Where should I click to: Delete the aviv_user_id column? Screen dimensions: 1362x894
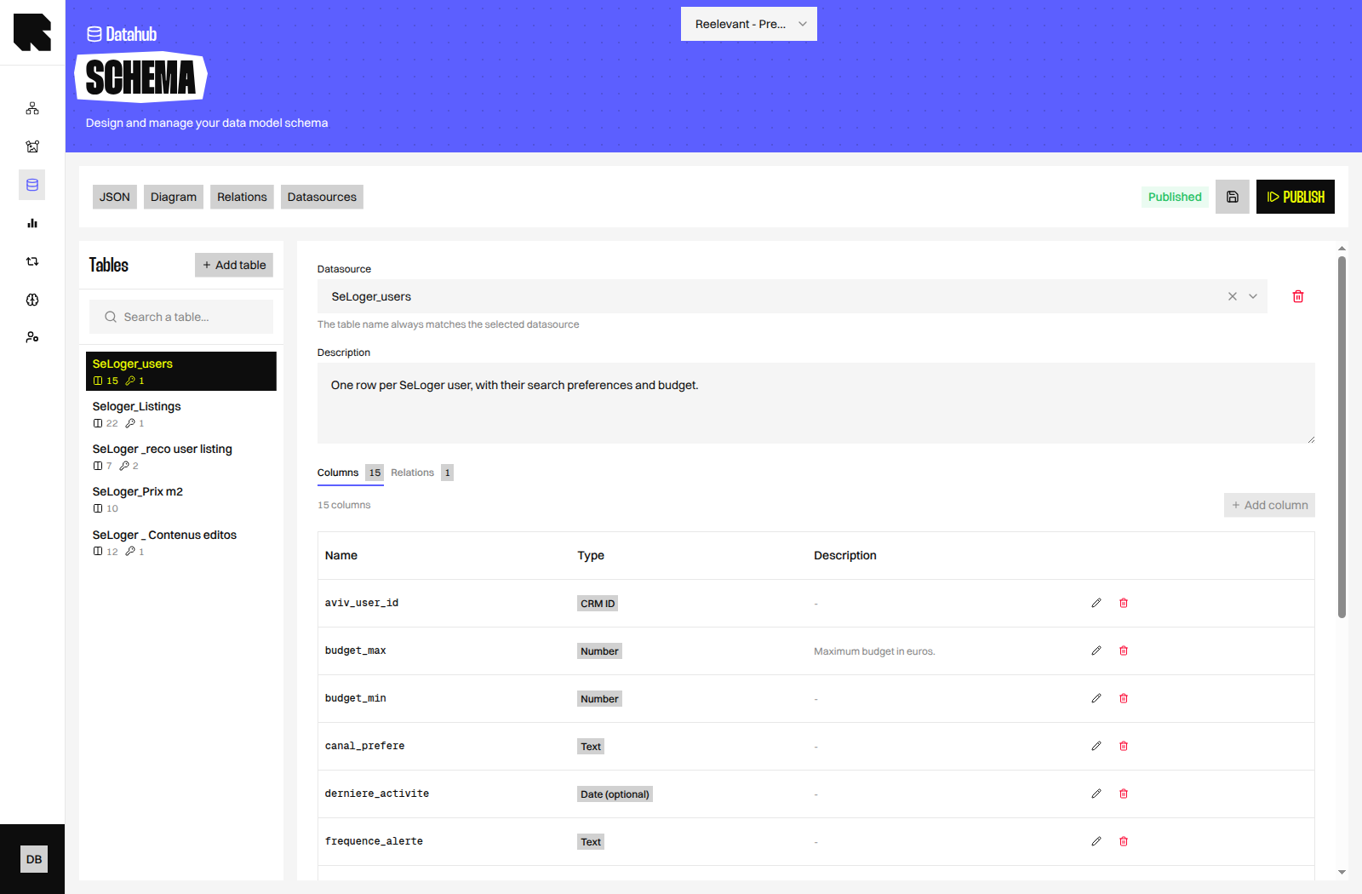pyautogui.click(x=1124, y=603)
